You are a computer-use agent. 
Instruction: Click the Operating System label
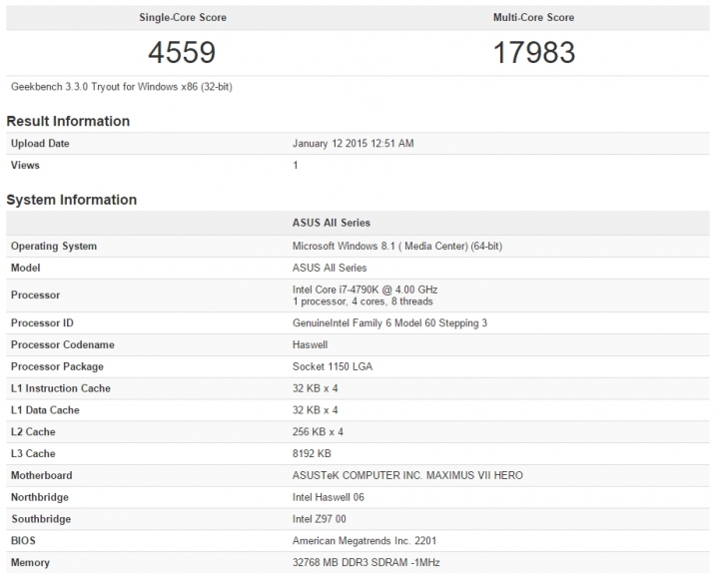[x=54, y=247]
